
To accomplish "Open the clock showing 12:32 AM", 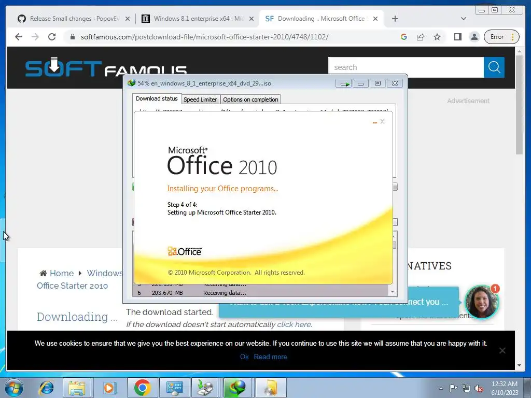I will 505,388.
